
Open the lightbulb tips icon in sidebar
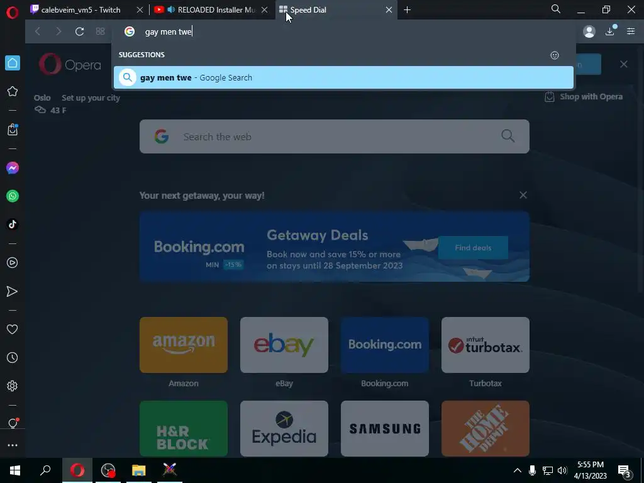13,423
